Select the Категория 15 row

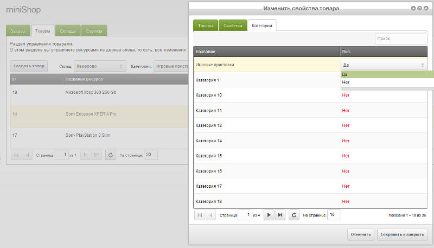click(x=310, y=156)
